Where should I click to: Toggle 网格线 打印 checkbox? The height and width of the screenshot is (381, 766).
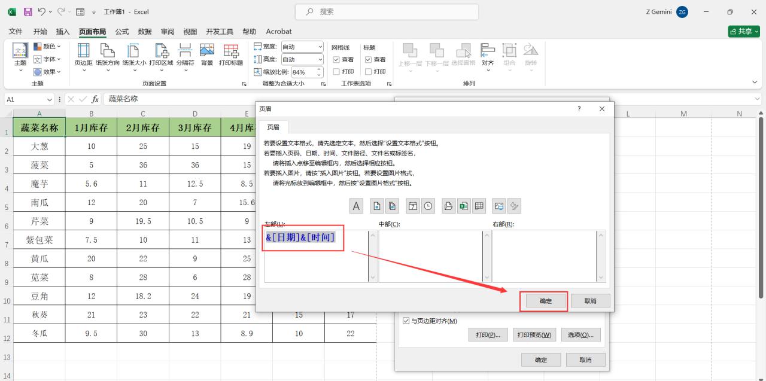(x=336, y=72)
